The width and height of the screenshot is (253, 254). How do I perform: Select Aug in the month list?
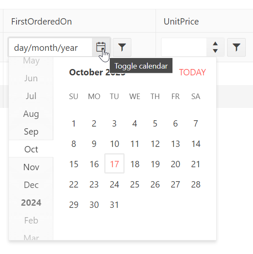[31, 113]
